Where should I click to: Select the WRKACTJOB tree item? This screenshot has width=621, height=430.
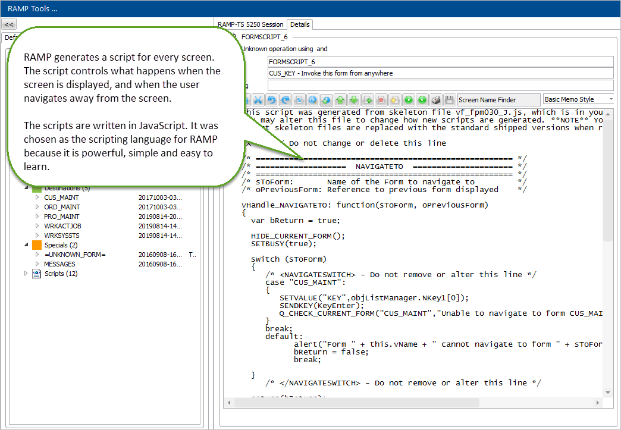[x=61, y=226]
